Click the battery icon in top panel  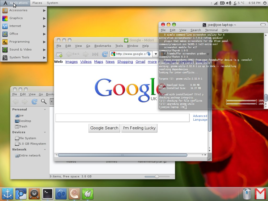[222, 3]
